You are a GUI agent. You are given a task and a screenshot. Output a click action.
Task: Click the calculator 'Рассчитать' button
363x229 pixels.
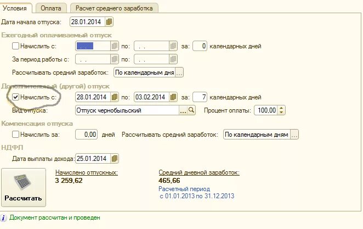[24, 187]
